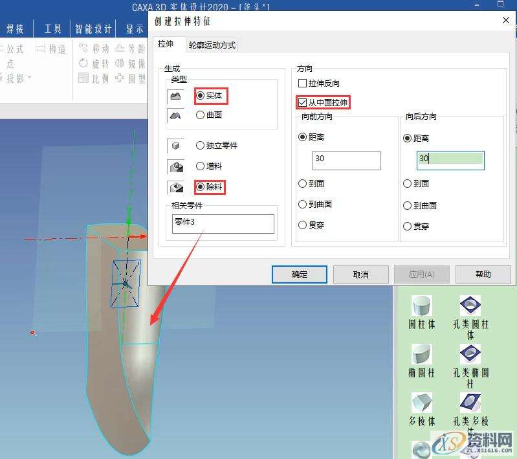Viewport: 517px width, 459px height.
Task: Pick the 孔类圆柱体 shape from the catalog
Action: coord(470,317)
